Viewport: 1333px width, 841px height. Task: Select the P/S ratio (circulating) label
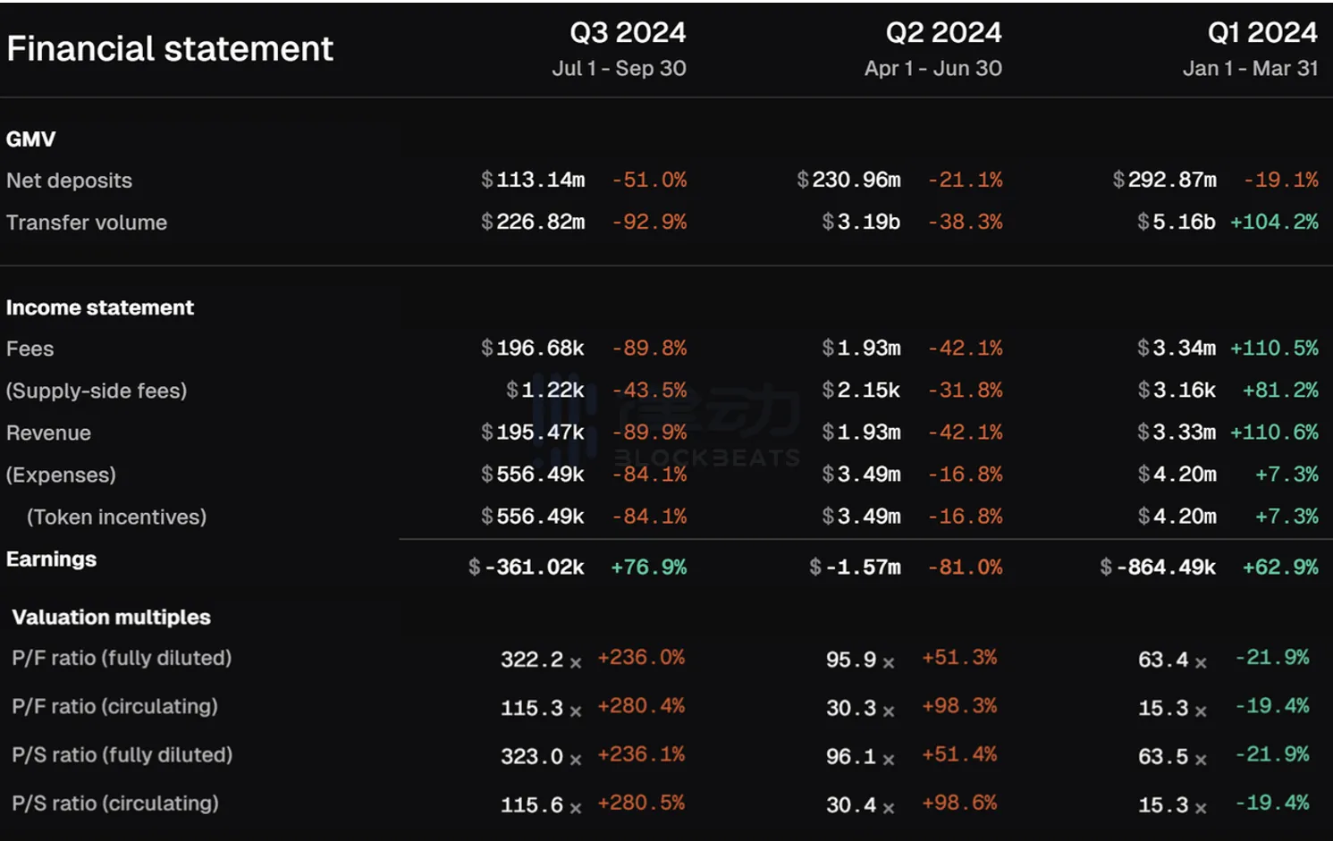click(x=115, y=803)
